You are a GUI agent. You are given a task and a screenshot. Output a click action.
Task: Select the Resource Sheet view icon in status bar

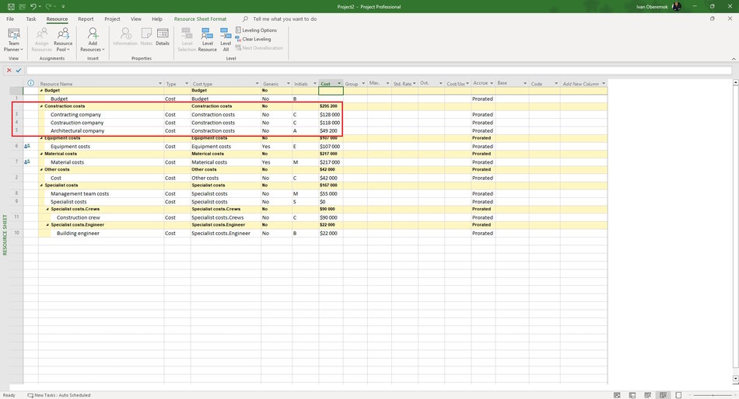tap(663, 395)
